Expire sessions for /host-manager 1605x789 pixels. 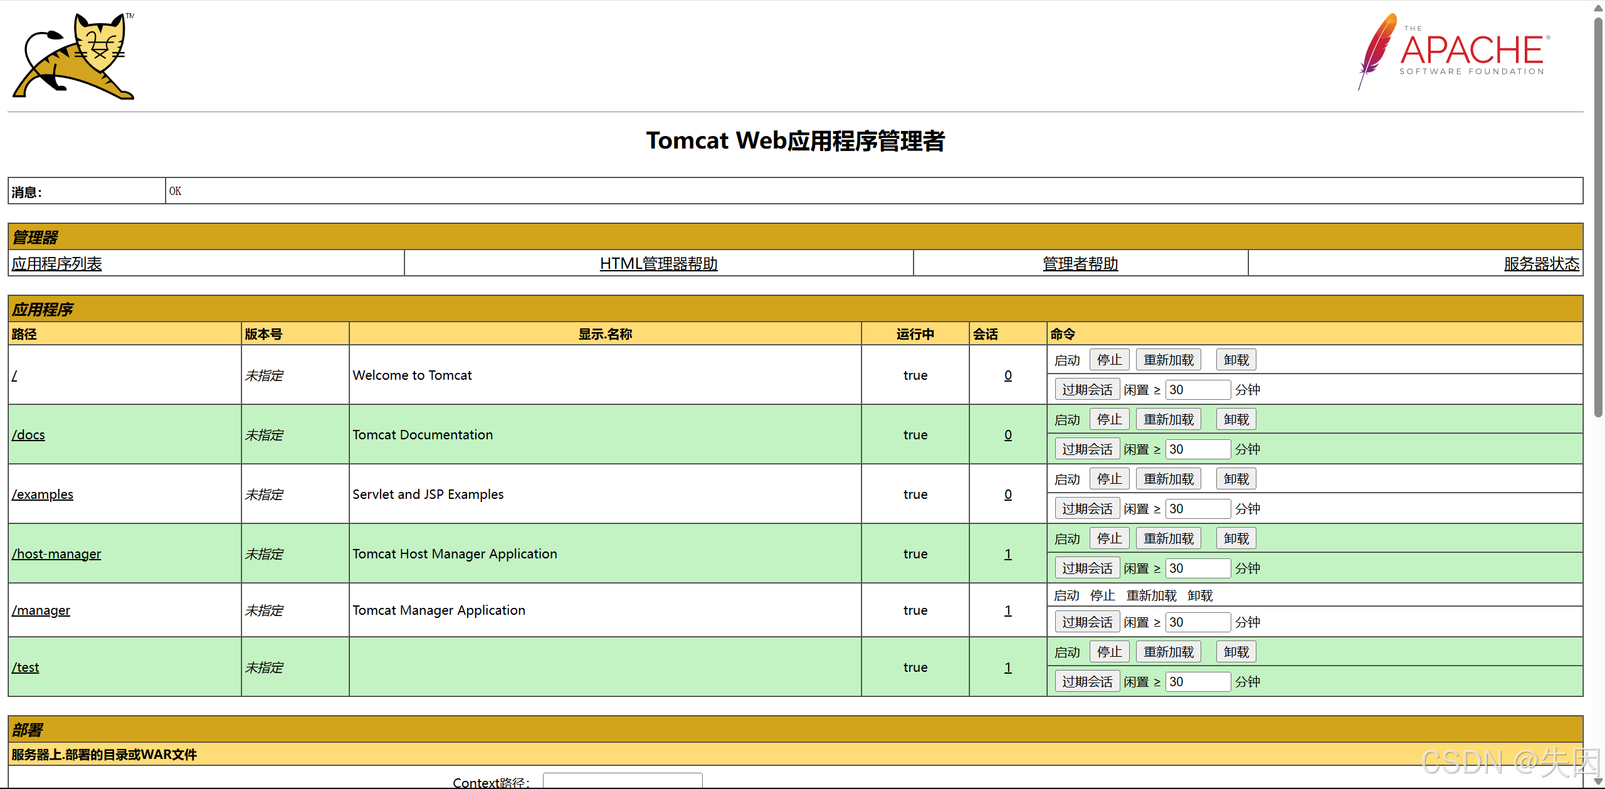click(1087, 568)
